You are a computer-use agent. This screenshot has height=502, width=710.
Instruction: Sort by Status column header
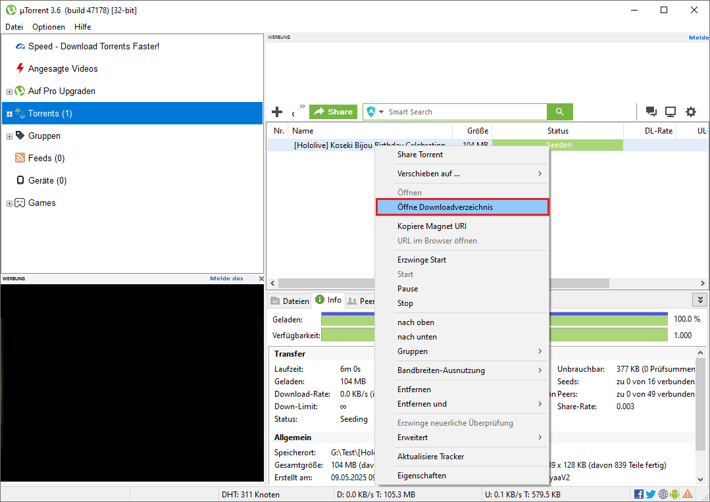(x=557, y=131)
